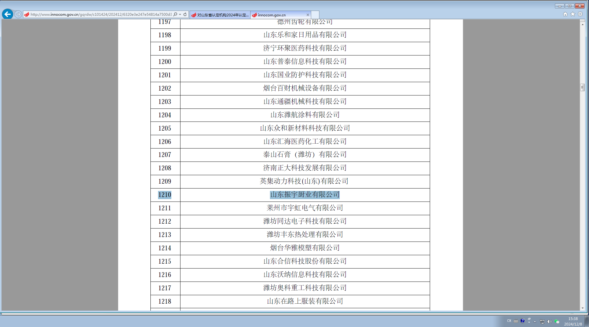
Task: Click the browser Forward arrow button
Action: [x=18, y=14]
